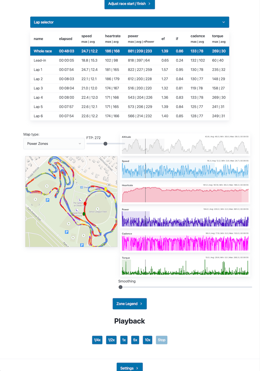260x371 pixels.
Task: Click the green marker near Senior League Field
Action: tap(84, 213)
